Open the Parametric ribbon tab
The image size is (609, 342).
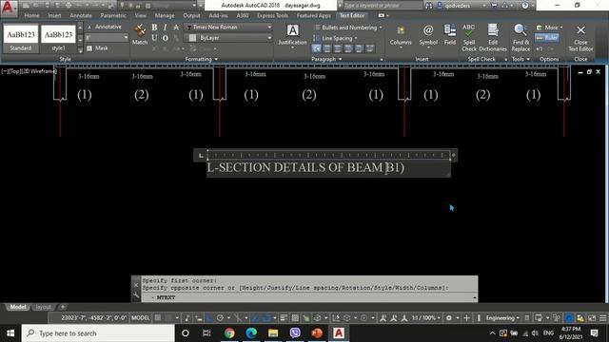(x=113, y=15)
